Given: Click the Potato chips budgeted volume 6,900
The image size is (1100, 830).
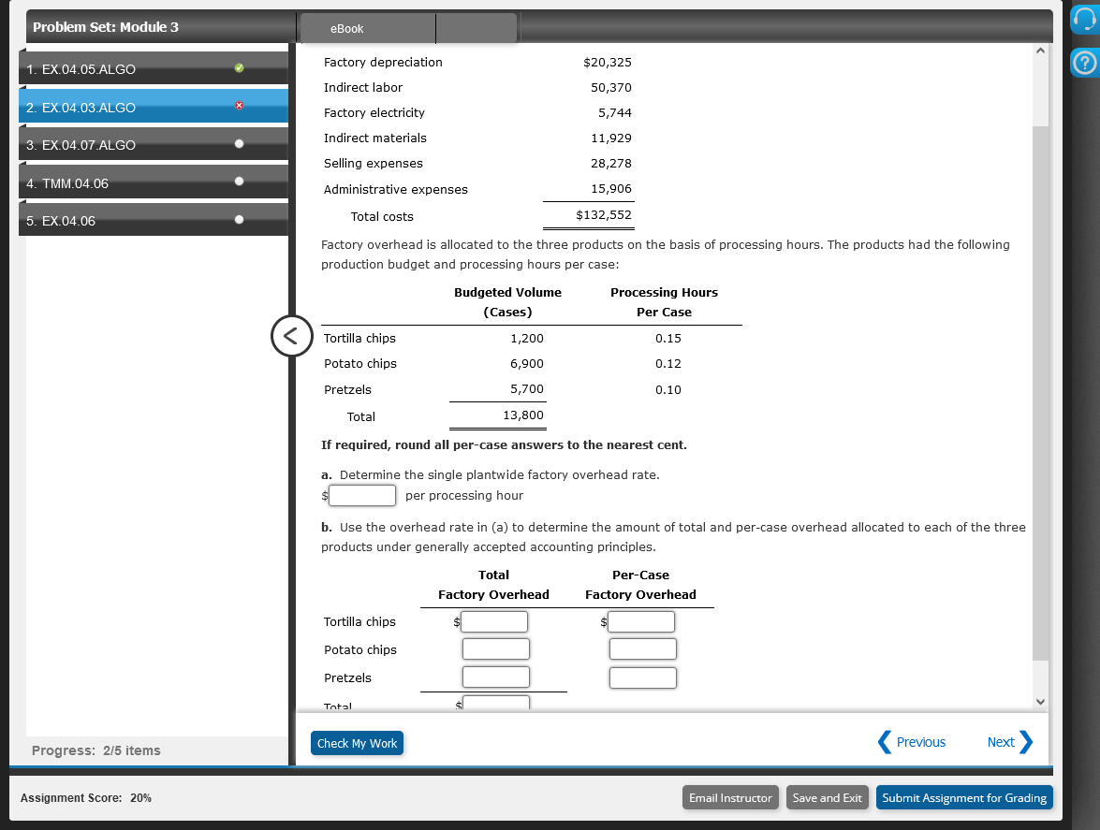Looking at the screenshot, I should 527,364.
